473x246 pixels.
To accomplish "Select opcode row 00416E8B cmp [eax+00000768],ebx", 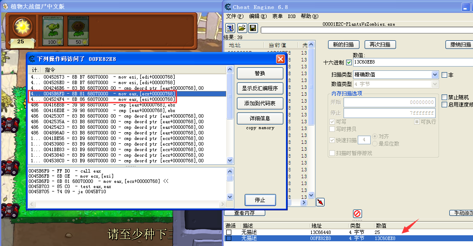I will click(x=127, y=105).
